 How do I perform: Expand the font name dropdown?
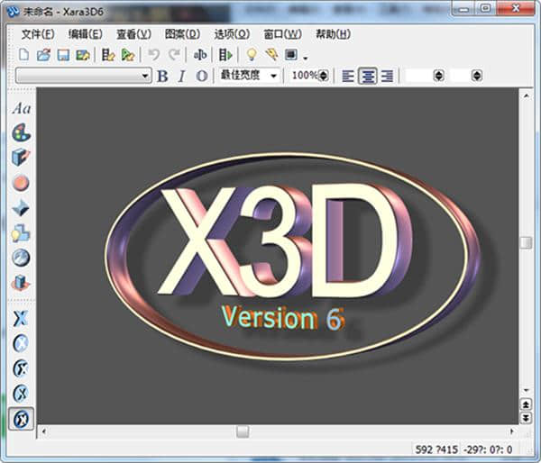click(x=145, y=76)
